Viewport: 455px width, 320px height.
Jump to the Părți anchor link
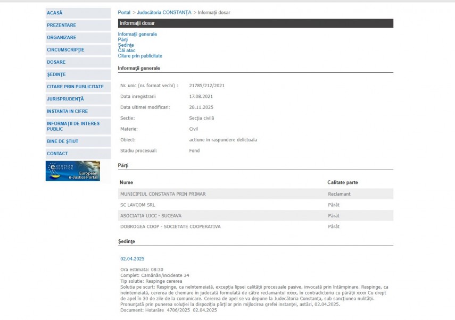coord(123,39)
